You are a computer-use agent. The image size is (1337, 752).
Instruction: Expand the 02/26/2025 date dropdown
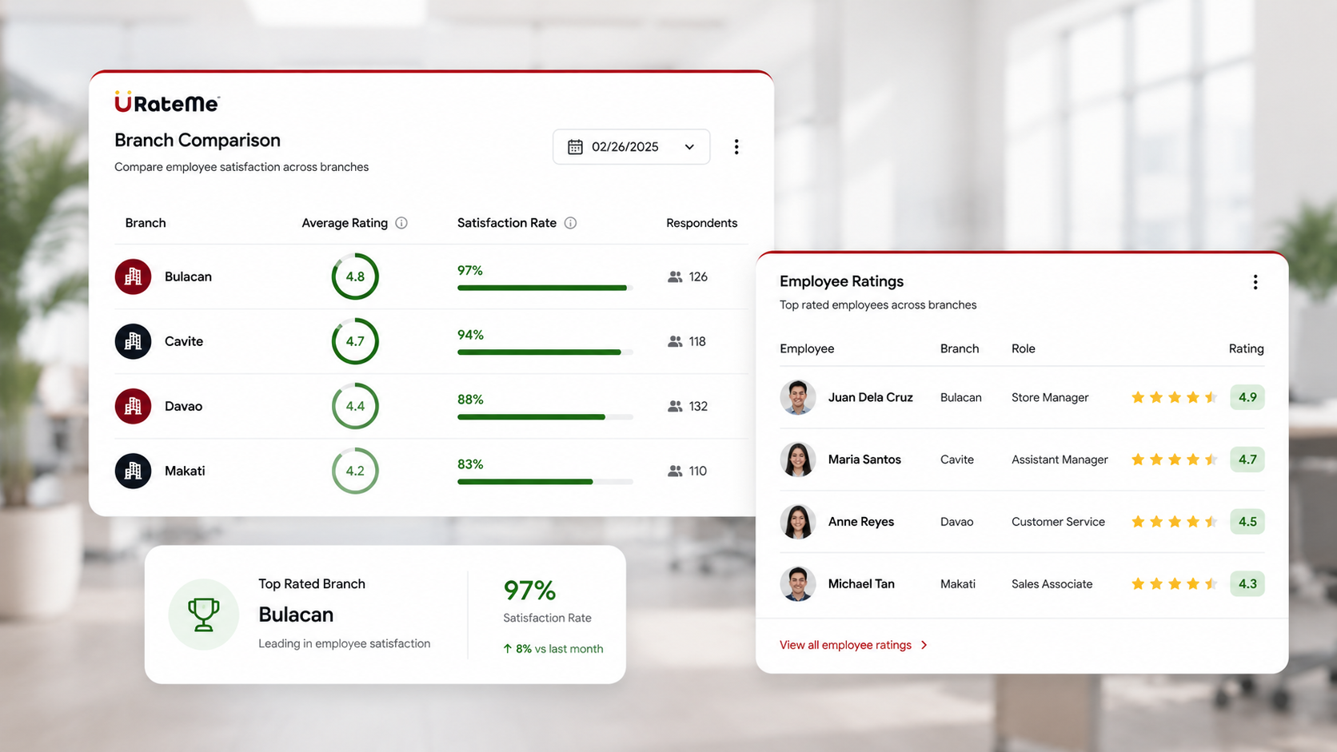pyautogui.click(x=631, y=147)
